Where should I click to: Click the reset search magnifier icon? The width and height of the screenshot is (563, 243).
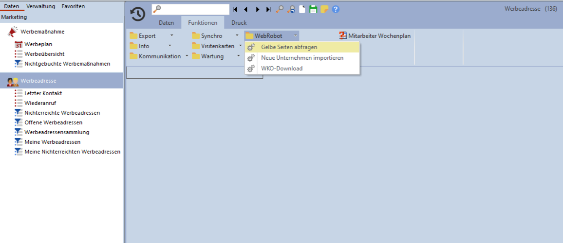(291, 9)
